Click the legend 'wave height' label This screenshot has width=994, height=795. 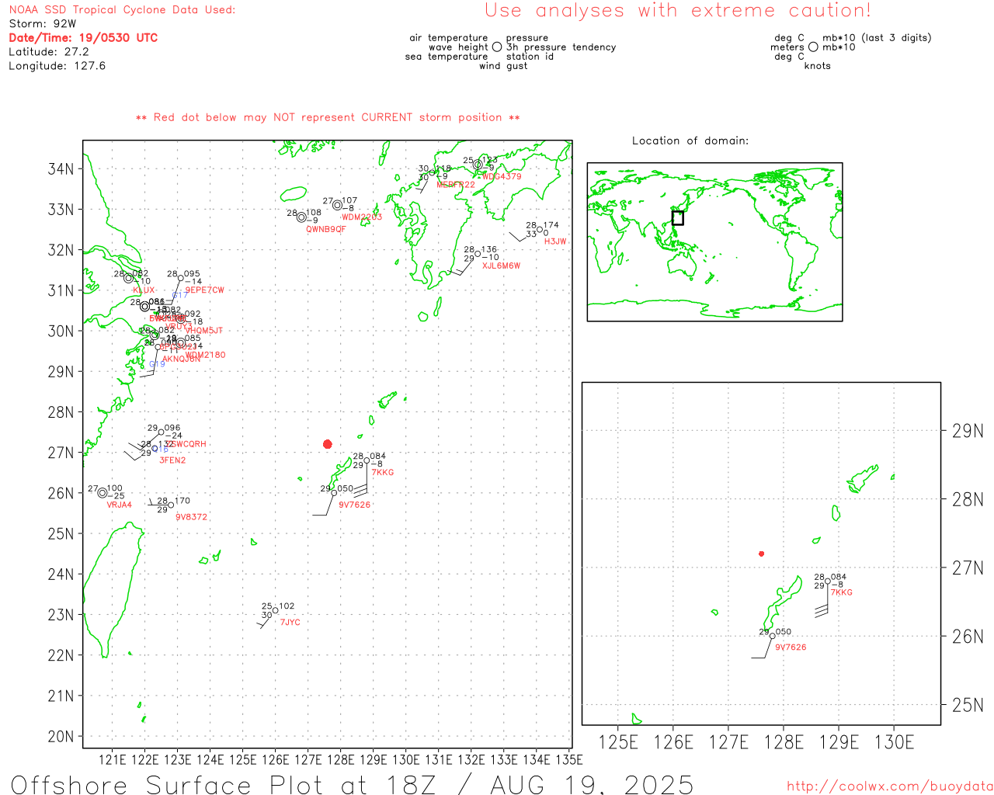point(458,47)
